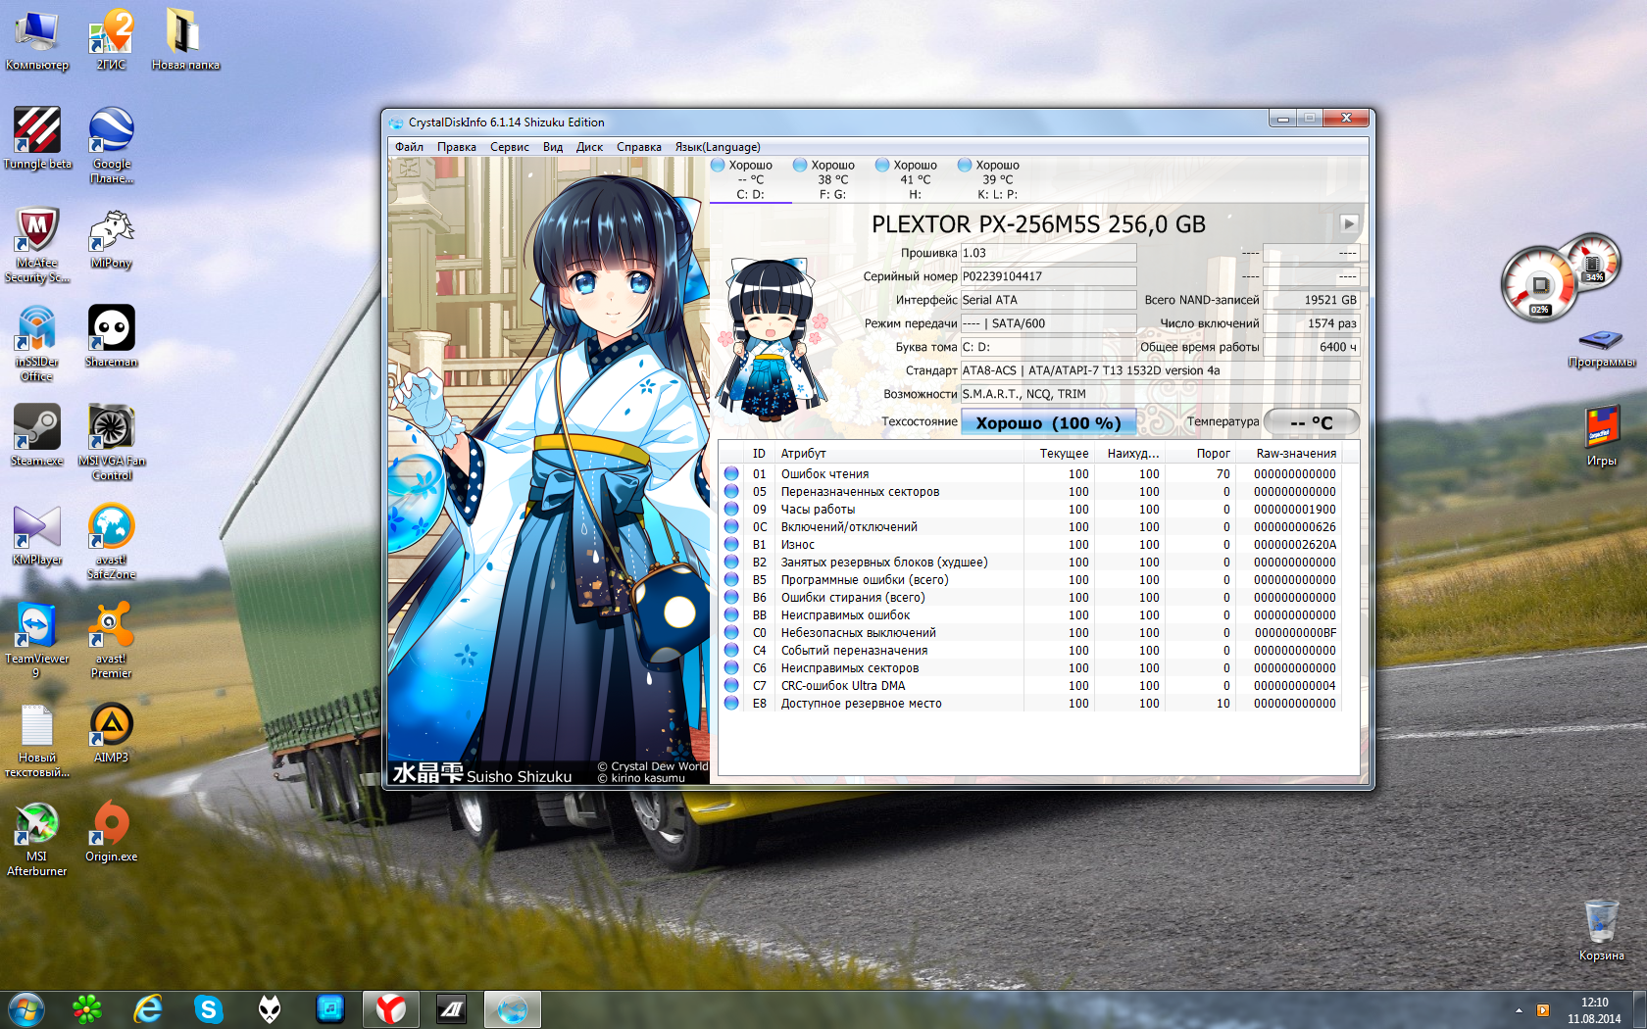The height and width of the screenshot is (1029, 1647).
Task: Click the status orb for Ошибок чтения
Action: click(731, 474)
